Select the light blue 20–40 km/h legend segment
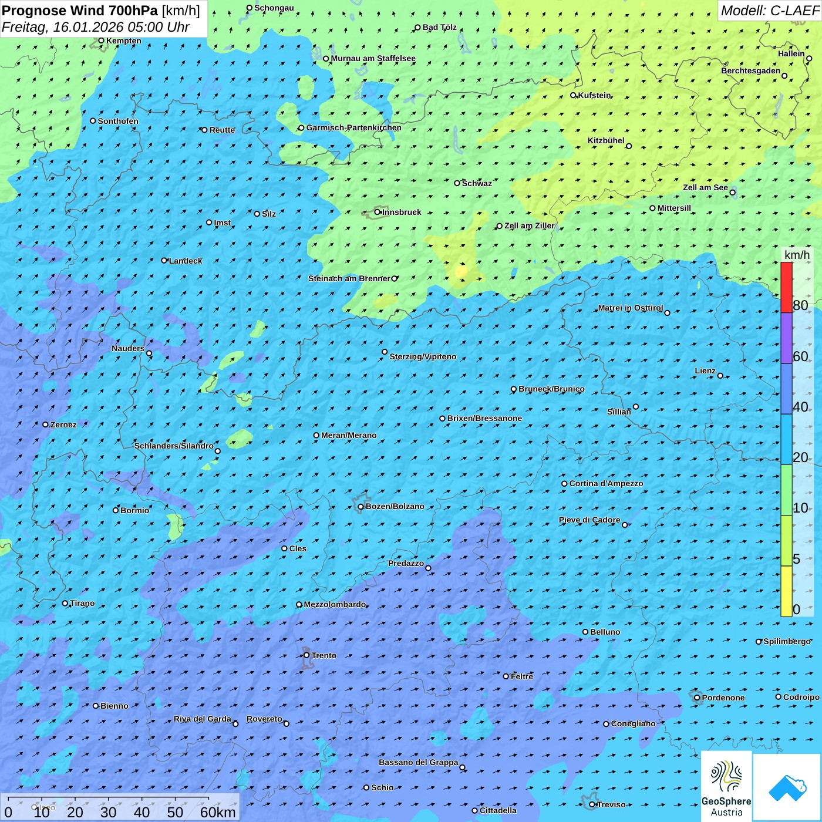The width and height of the screenshot is (822, 822). (786, 440)
